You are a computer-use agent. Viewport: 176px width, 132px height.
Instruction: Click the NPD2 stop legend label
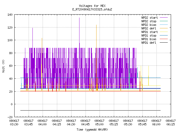pyautogui.click(x=149, y=21)
